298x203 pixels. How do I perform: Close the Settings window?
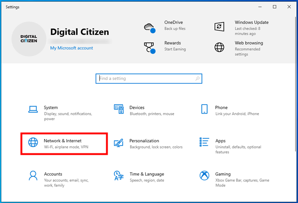[289, 7]
